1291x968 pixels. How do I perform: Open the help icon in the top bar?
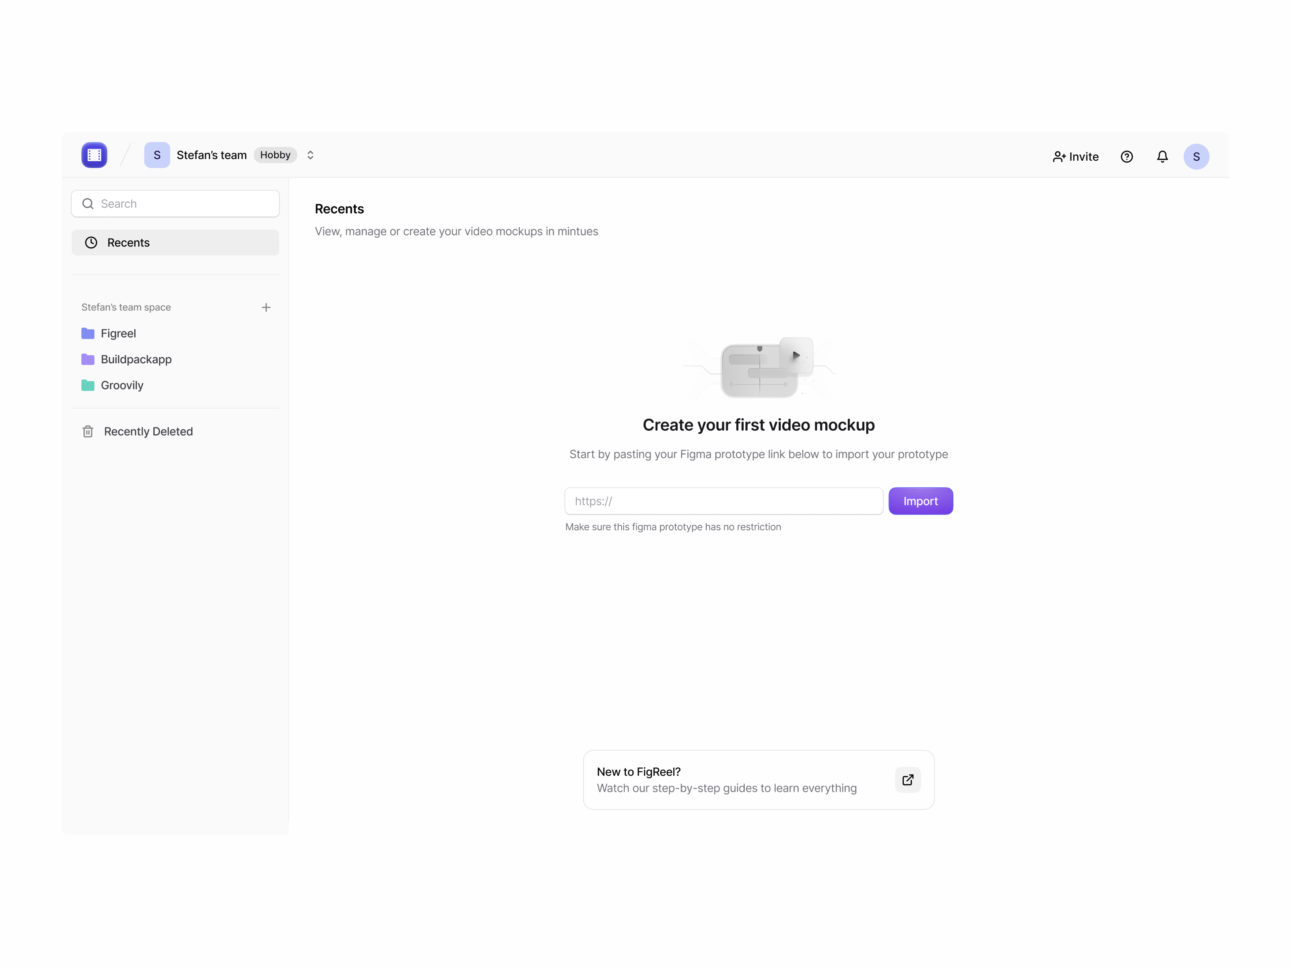click(1126, 156)
